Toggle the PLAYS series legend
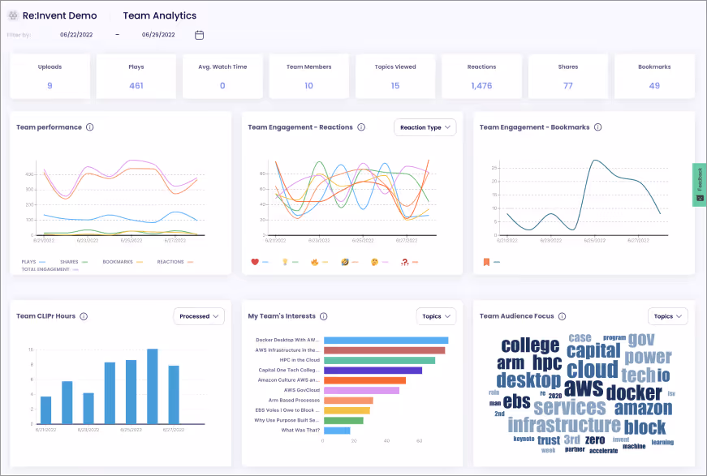This screenshot has width=707, height=476. click(x=33, y=262)
